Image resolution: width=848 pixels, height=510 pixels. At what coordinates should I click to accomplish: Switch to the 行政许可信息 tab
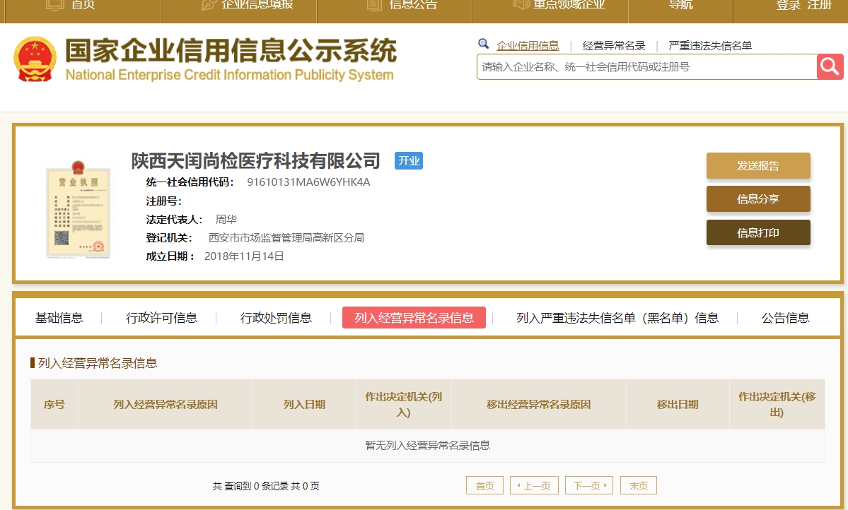[x=162, y=318]
